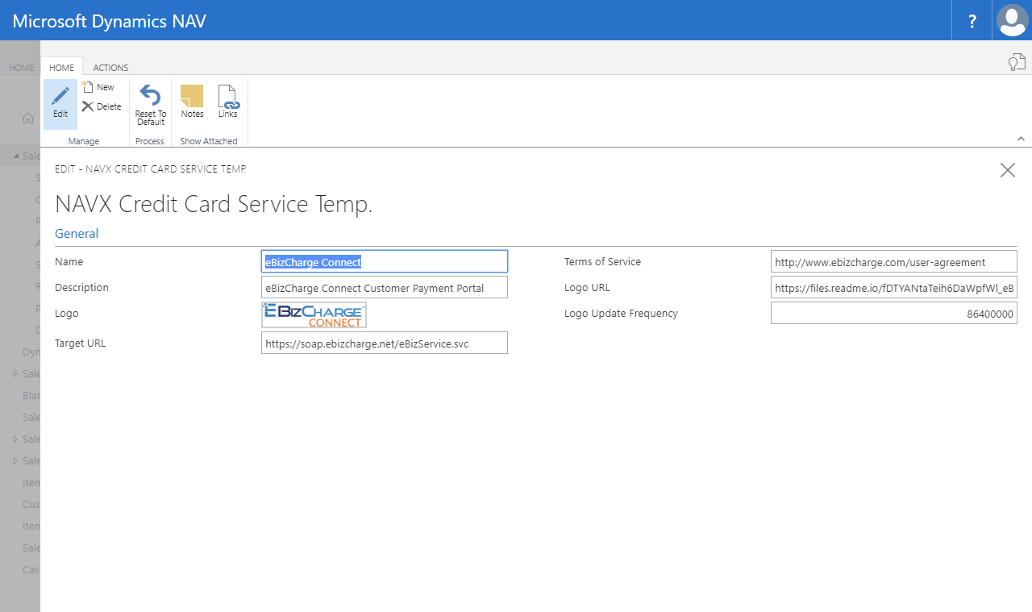Click the Show Attached group label
The height and width of the screenshot is (612, 1032).
coord(209,141)
